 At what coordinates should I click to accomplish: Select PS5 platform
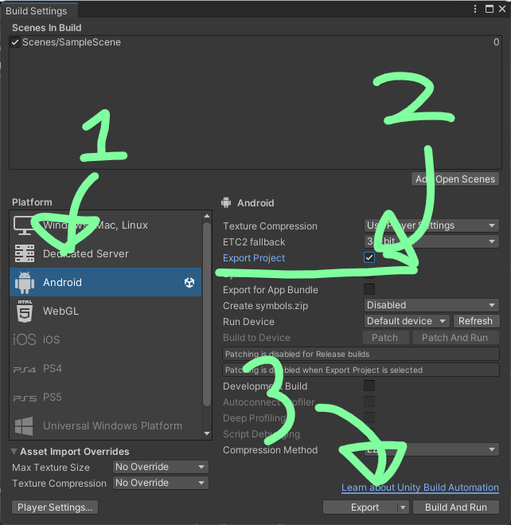click(105, 397)
